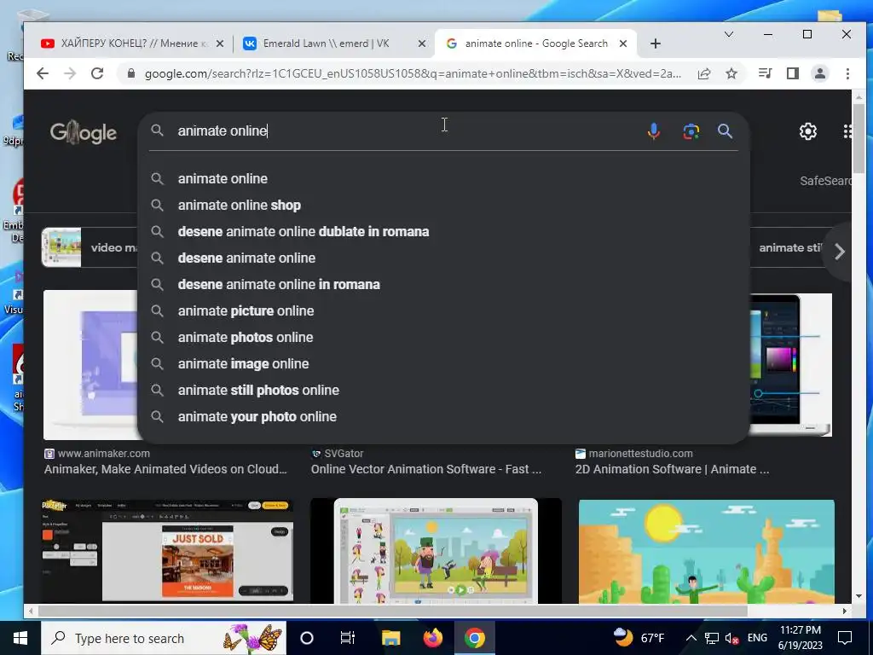Click the blue search magnifier button
The height and width of the screenshot is (655, 873).
coord(725,130)
